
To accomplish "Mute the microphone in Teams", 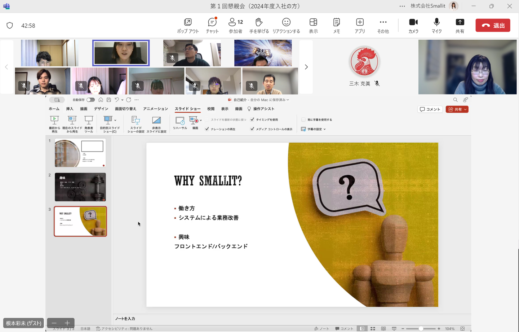I will [436, 26].
